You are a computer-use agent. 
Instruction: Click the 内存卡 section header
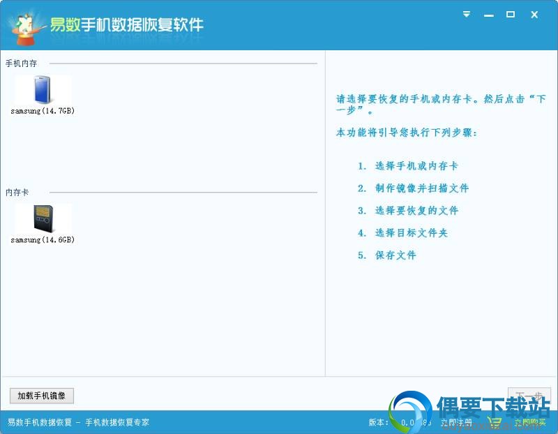pos(17,193)
